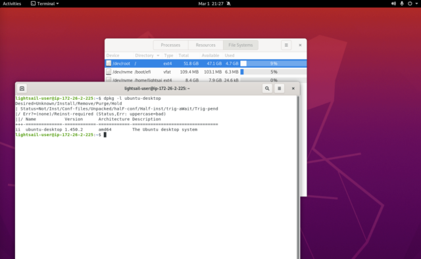Select the /dev/nvme /boot/efi row
Viewport: 421px width, 259px height.
click(206, 72)
